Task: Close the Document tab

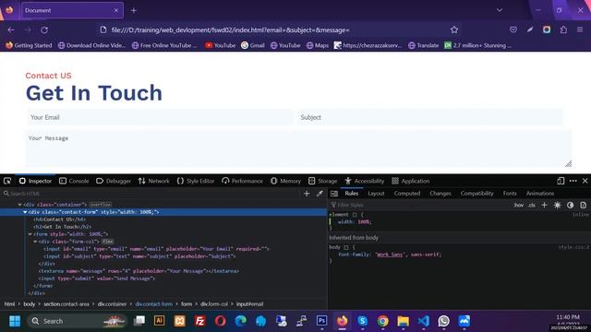Action: pyautogui.click(x=116, y=10)
